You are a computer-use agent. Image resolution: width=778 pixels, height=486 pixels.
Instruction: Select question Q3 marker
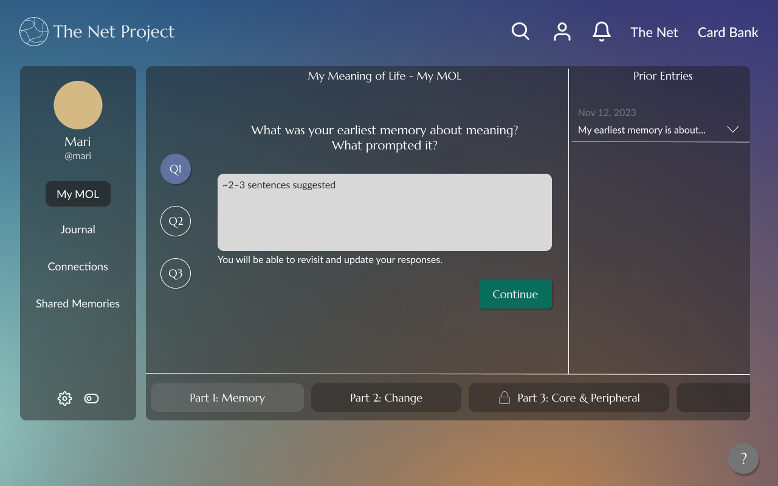tap(175, 273)
